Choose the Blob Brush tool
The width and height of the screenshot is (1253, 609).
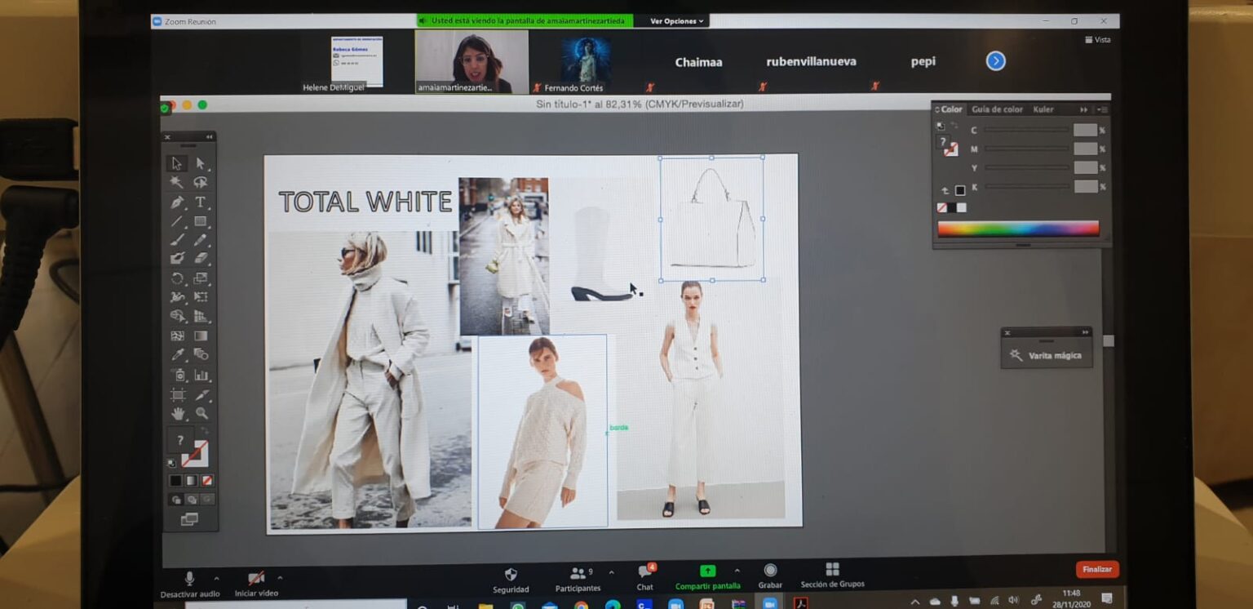[x=177, y=258]
